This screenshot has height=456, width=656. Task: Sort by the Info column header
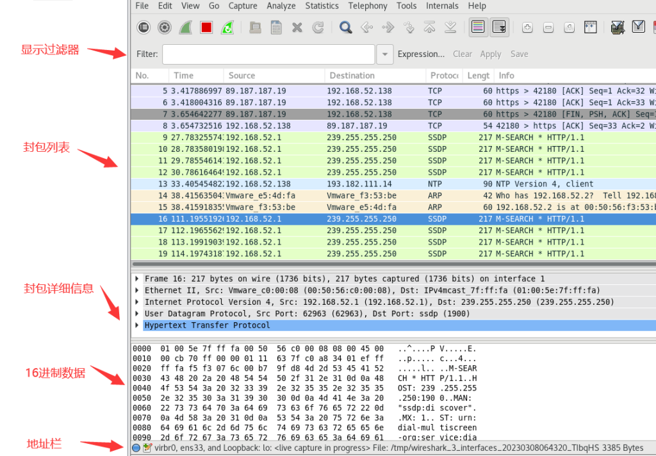[x=575, y=76]
